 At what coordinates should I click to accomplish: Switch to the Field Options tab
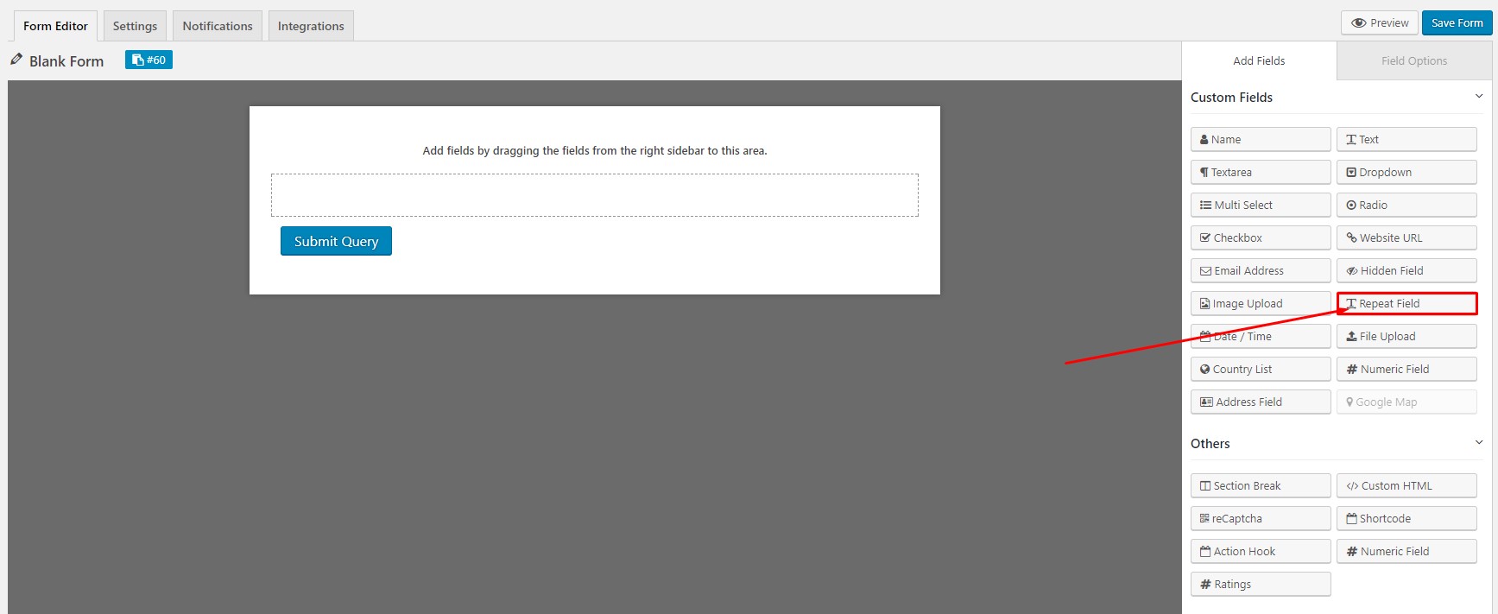1414,60
